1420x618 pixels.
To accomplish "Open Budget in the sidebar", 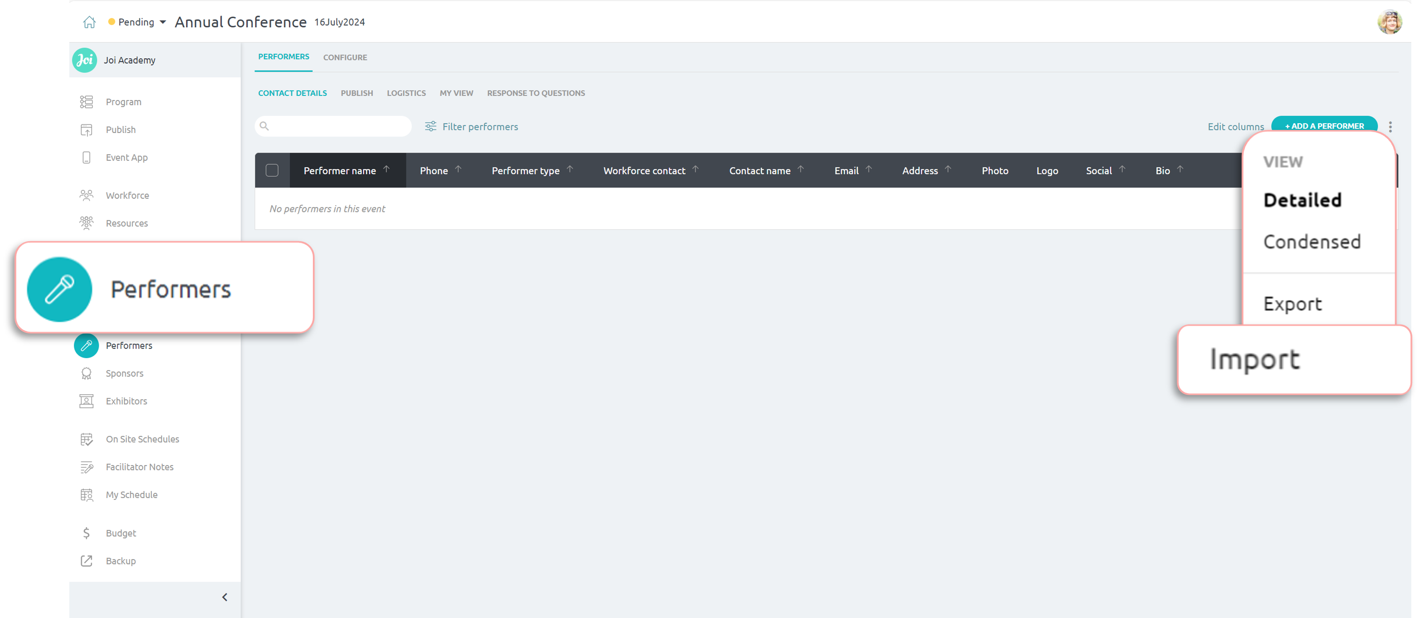I will 121,533.
